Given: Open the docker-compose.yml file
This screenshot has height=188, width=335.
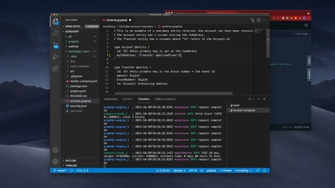Looking at the screenshot, I should (x=80, y=81).
